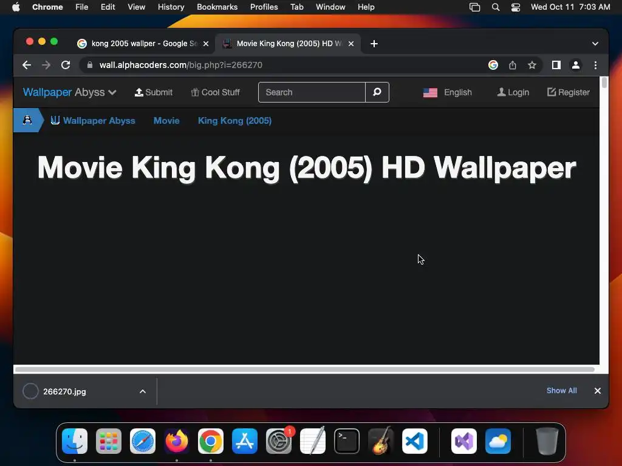The height and width of the screenshot is (466, 622).
Task: Bookmark this page with the star
Action: pos(532,65)
